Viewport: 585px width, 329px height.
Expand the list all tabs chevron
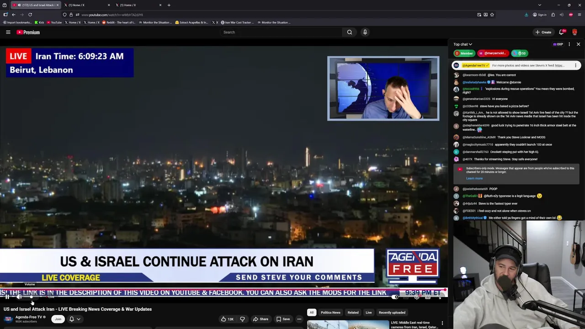[540, 5]
